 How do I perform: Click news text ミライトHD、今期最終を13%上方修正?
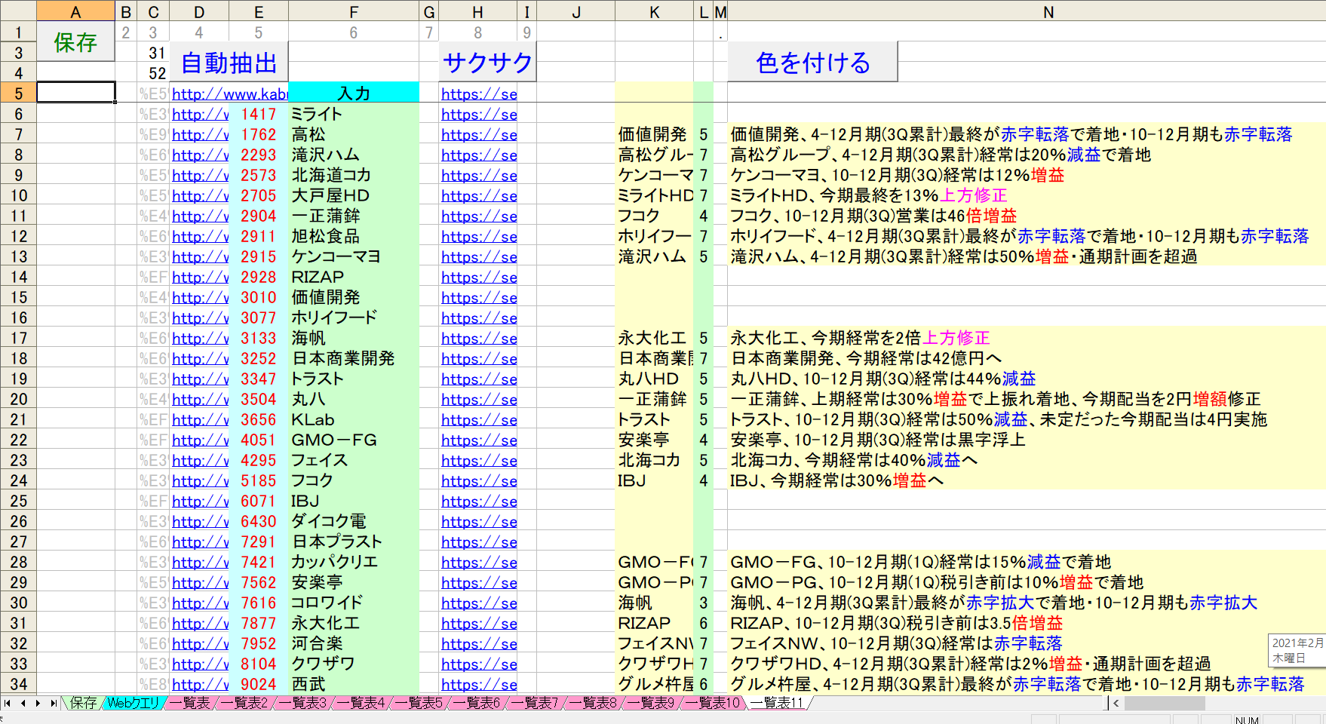point(868,195)
